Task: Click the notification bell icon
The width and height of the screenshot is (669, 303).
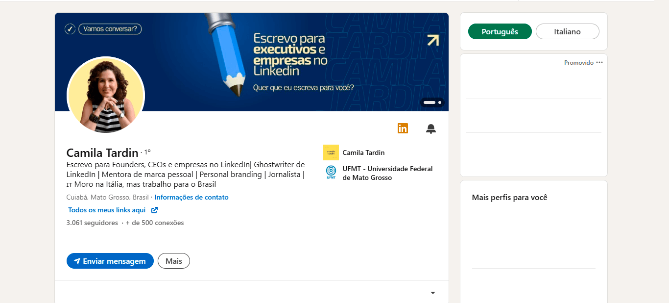Action: click(431, 129)
